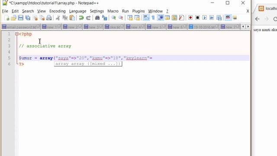
Task: Collapse the PHP block fold marker
Action: (17, 34)
